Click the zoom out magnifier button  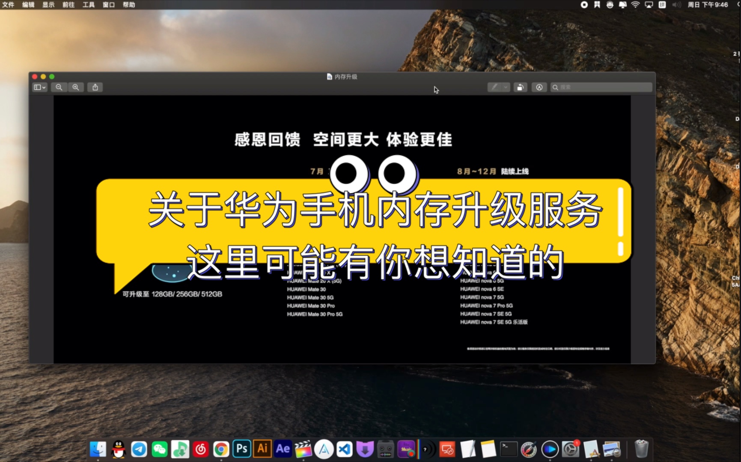tap(59, 87)
